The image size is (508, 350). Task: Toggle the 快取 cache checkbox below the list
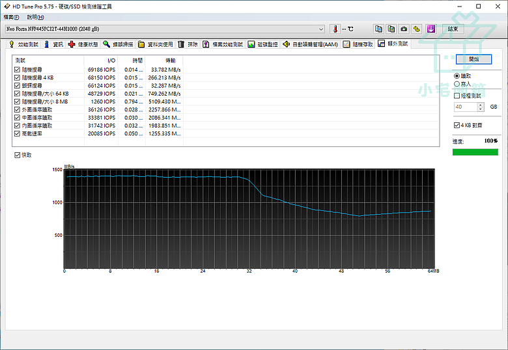click(17, 155)
